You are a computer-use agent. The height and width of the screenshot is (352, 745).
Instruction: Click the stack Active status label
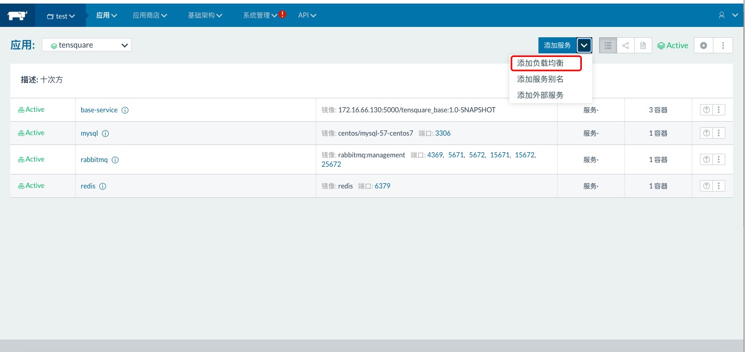point(673,46)
